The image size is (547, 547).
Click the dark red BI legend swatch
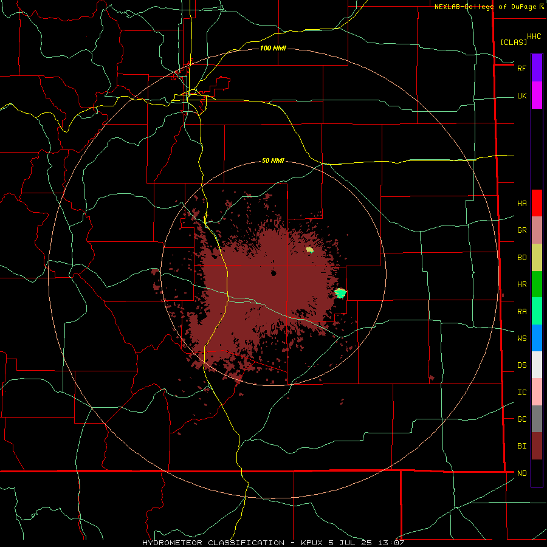point(537,446)
